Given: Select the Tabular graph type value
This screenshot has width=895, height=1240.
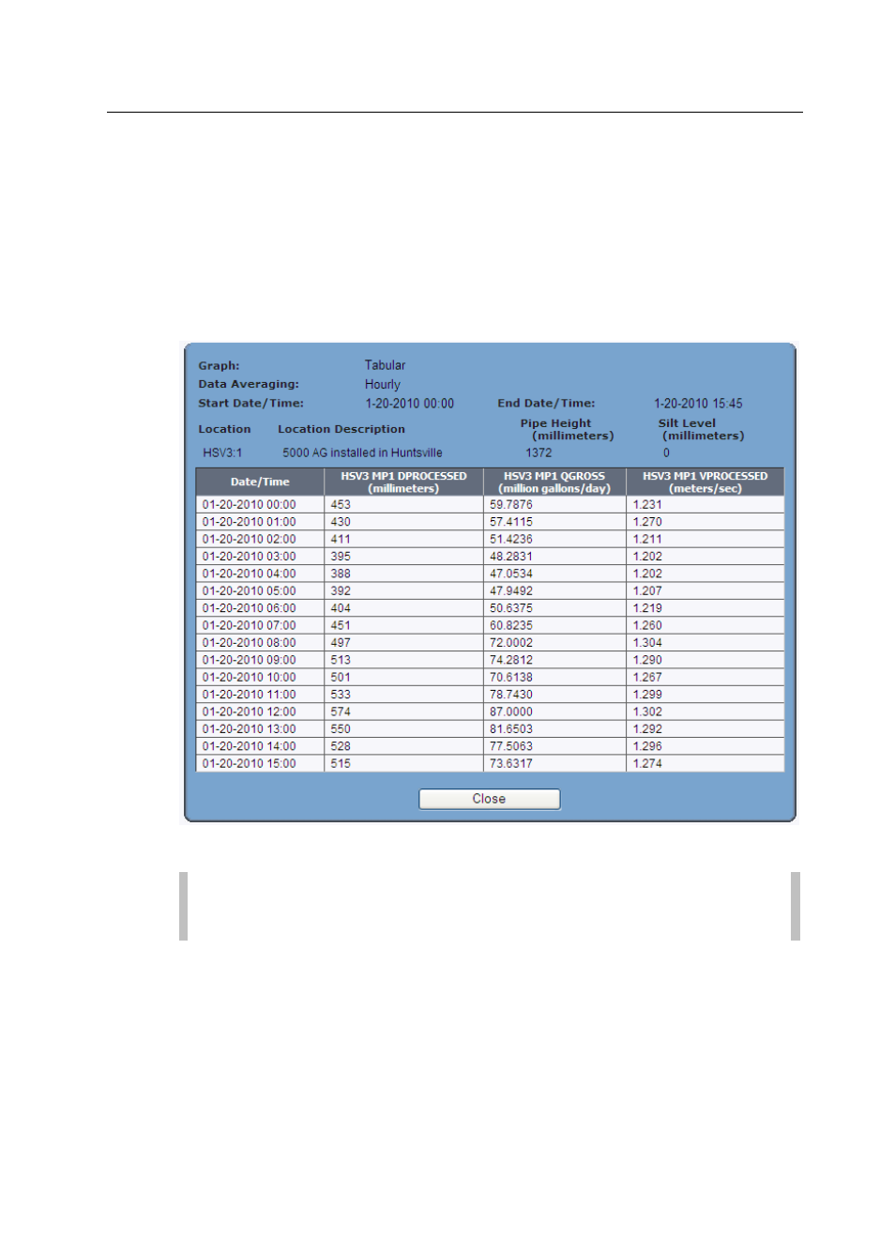Looking at the screenshot, I should click(385, 365).
